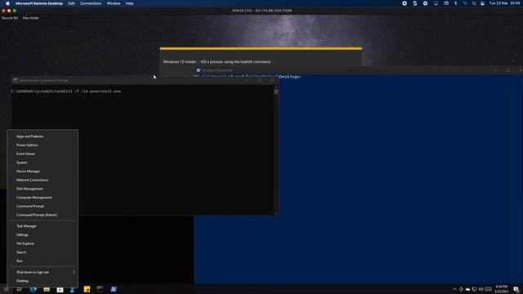Click Desktop entry in the Win+X menu
The height and width of the screenshot is (294, 523).
(x=42, y=281)
